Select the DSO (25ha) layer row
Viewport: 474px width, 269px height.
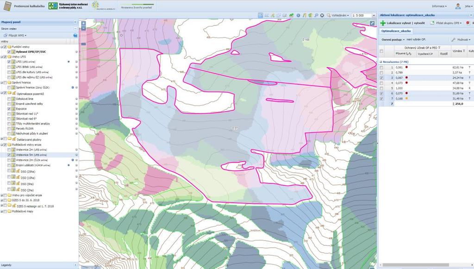[x=28, y=172]
